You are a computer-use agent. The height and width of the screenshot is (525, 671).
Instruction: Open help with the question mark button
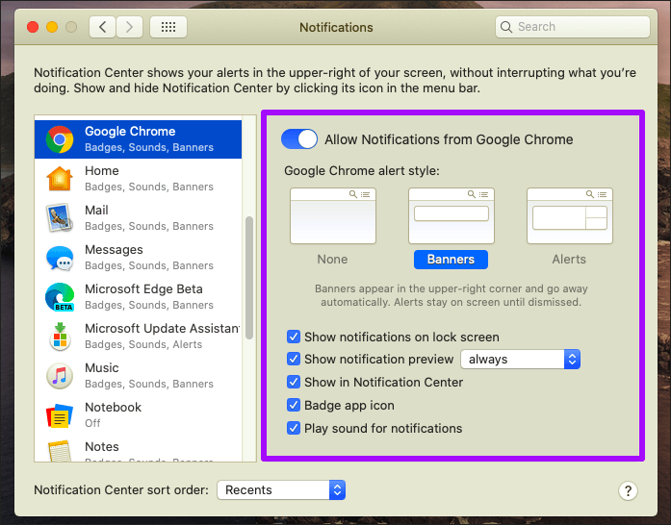628,490
